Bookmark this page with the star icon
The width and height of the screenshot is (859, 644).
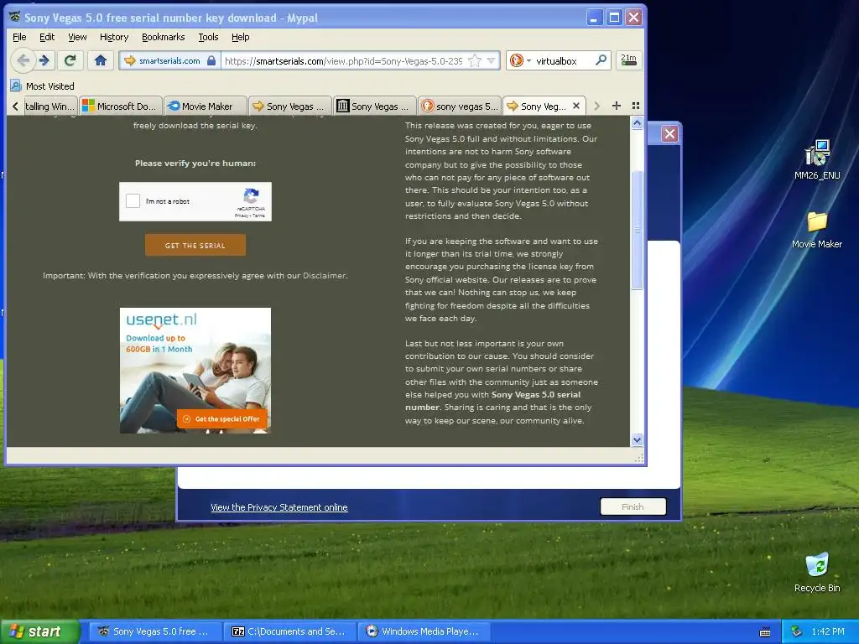tap(475, 60)
